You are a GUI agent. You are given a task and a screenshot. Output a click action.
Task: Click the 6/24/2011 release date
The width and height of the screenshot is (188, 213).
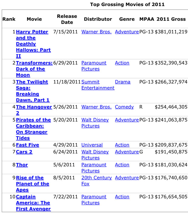click(x=65, y=152)
